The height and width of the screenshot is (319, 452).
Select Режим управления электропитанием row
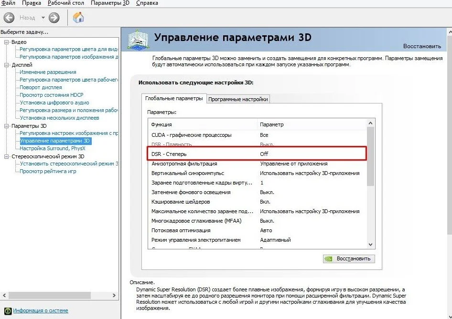(257, 240)
